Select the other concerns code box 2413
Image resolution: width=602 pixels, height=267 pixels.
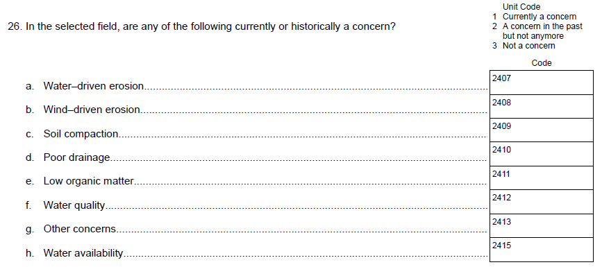tap(542, 225)
